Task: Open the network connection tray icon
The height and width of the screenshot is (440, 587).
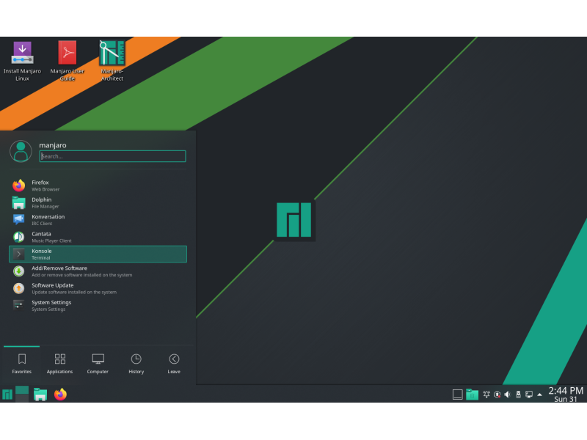Action: coord(529,395)
